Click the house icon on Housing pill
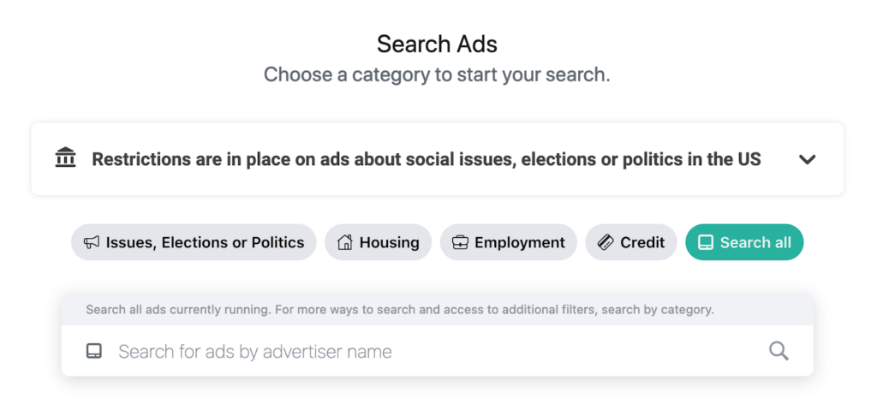This screenshot has height=398, width=877. [x=345, y=243]
